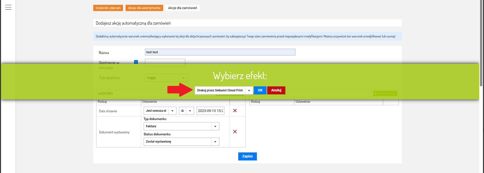Cancel the effect selection with Anuluj
This screenshot has width=484, height=173.
(x=276, y=90)
